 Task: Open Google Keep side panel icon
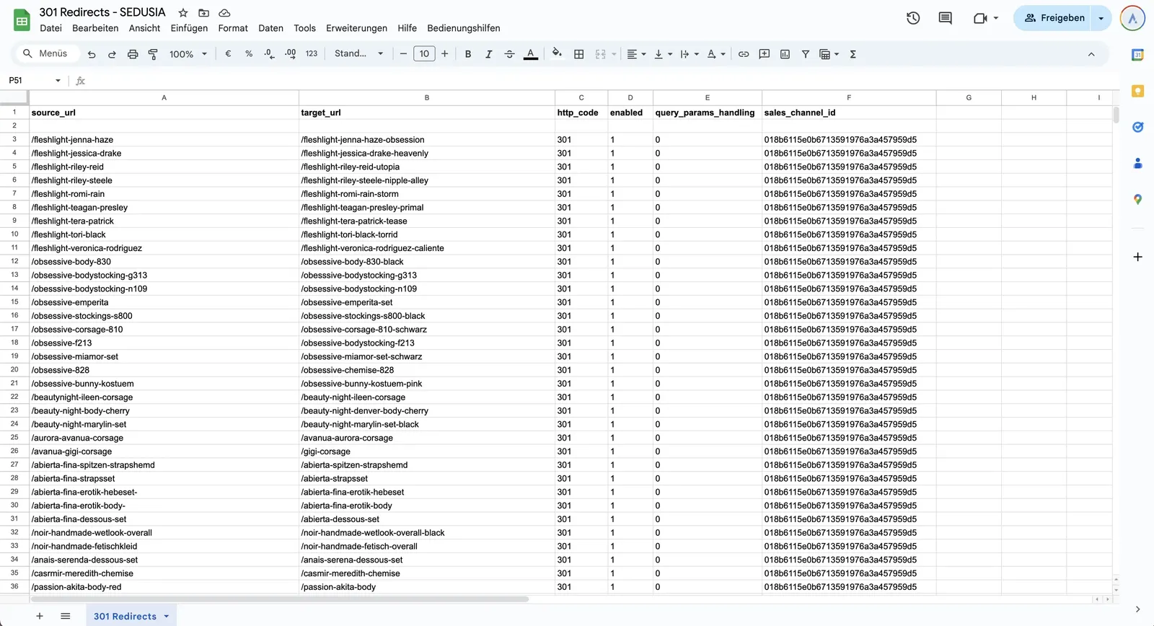click(1137, 91)
